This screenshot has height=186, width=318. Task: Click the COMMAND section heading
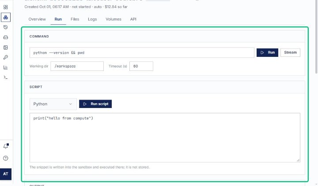tap(39, 37)
